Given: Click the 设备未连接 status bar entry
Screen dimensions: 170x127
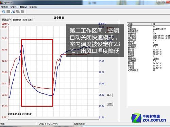Looking at the screenshot, I should click(80, 124).
